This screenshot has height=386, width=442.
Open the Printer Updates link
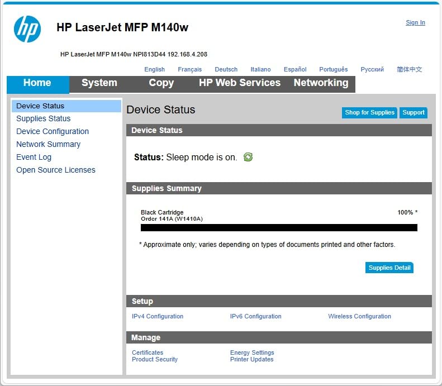[251, 359]
